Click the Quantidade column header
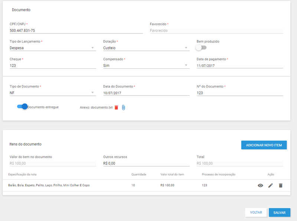Screen dimensions: 297x221 138,174
